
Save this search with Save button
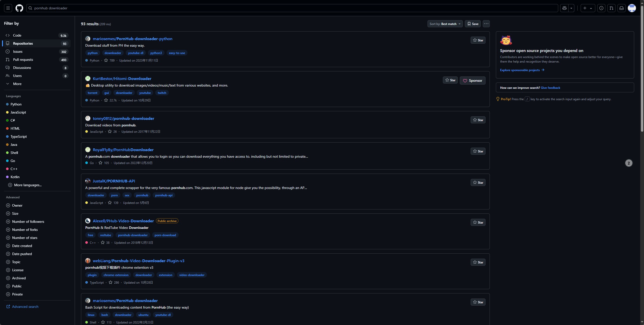473,24
